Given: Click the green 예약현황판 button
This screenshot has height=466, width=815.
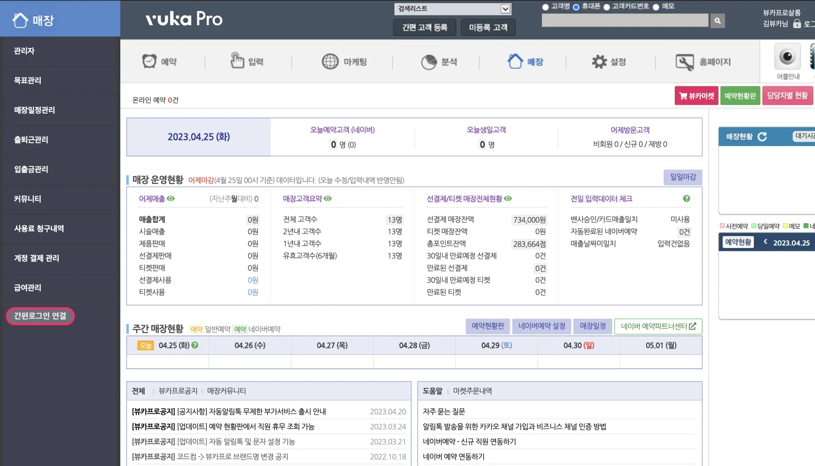Looking at the screenshot, I should [x=740, y=96].
